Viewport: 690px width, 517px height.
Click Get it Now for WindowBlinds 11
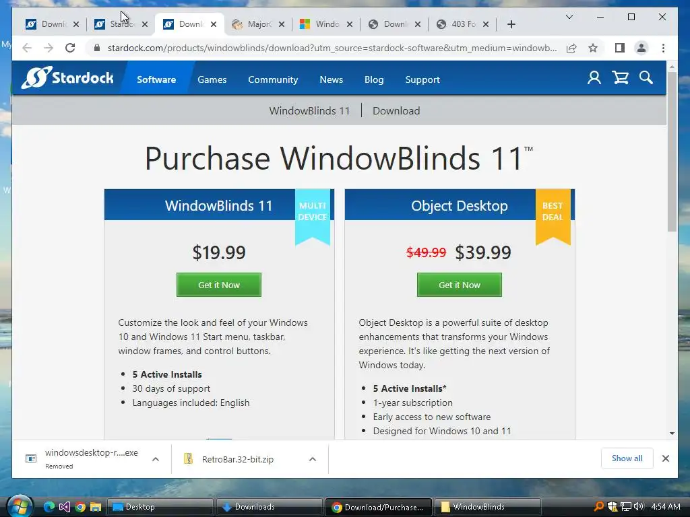219,285
